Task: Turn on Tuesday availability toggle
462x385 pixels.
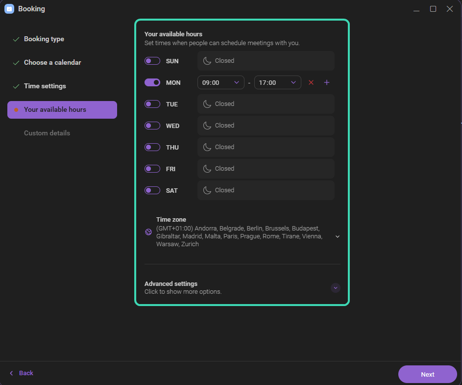Action: pos(152,104)
